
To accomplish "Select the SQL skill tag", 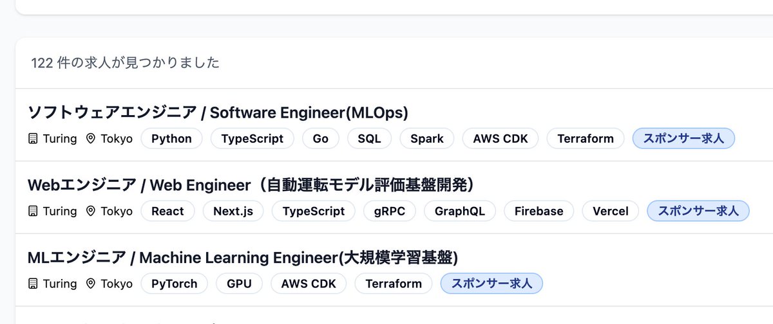I will point(370,138).
